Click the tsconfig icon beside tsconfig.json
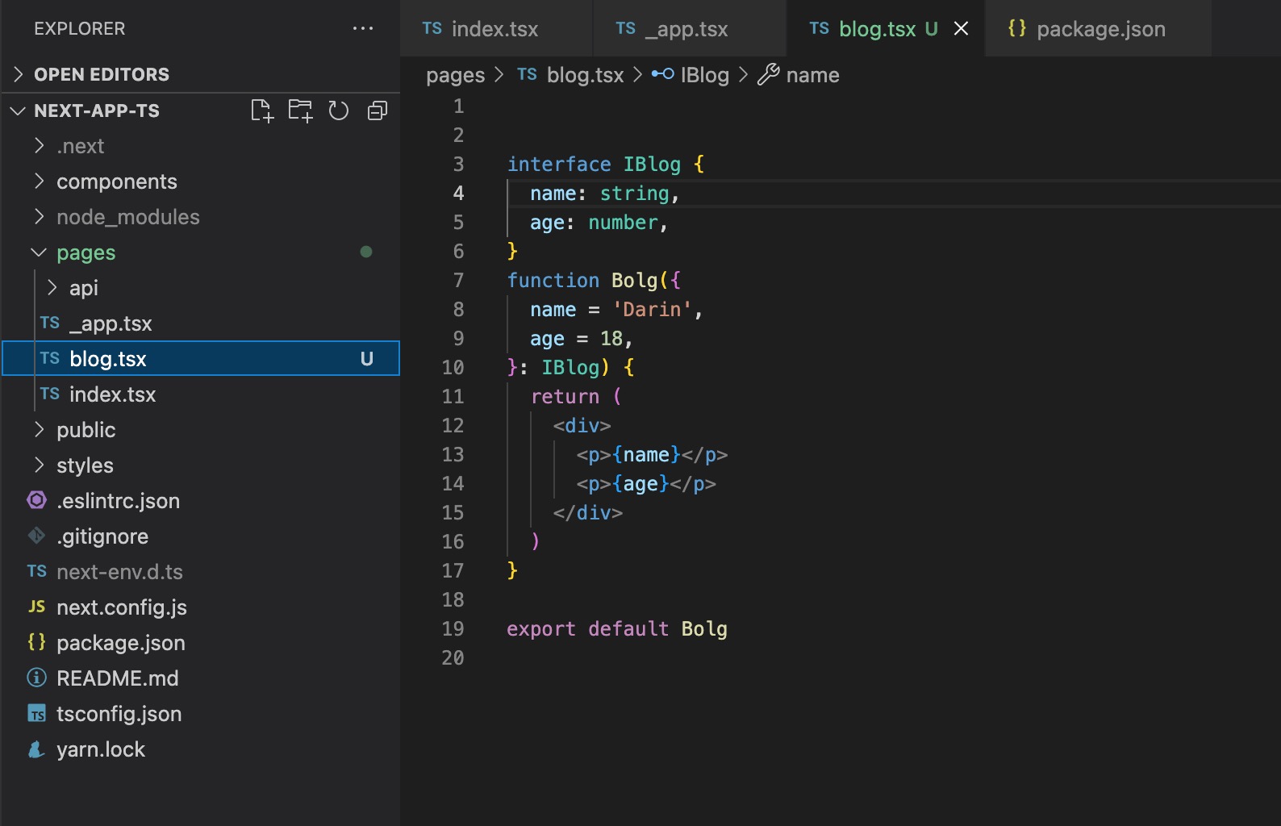This screenshot has height=826, width=1281. point(36,713)
